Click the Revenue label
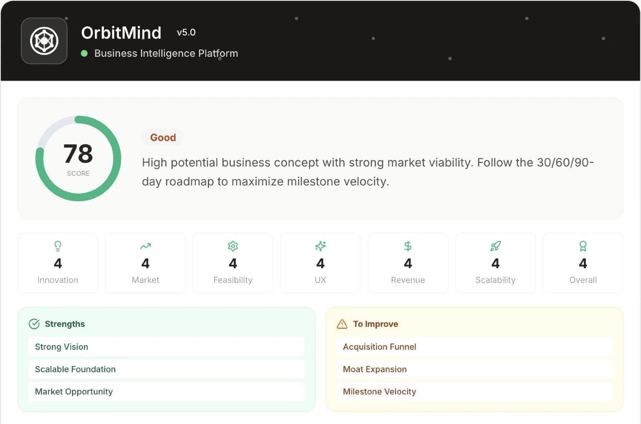The height and width of the screenshot is (424, 641). coord(408,280)
